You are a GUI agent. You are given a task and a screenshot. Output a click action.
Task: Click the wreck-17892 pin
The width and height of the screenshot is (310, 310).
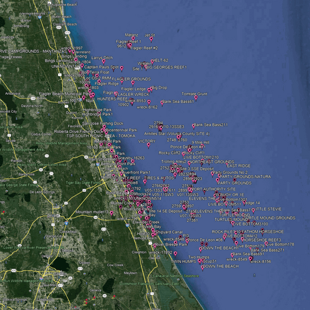pyautogui.click(x=176, y=254)
